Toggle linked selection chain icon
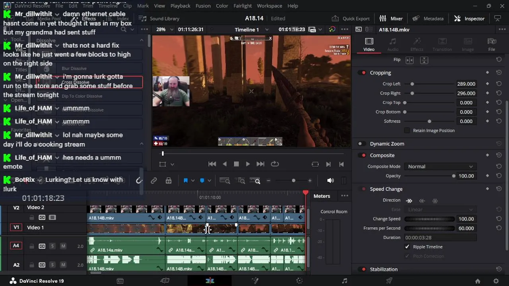 [x=153, y=181]
